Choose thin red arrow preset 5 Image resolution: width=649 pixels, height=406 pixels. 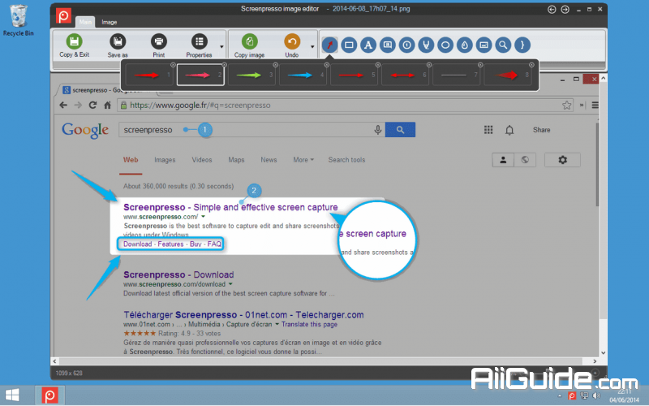point(355,75)
